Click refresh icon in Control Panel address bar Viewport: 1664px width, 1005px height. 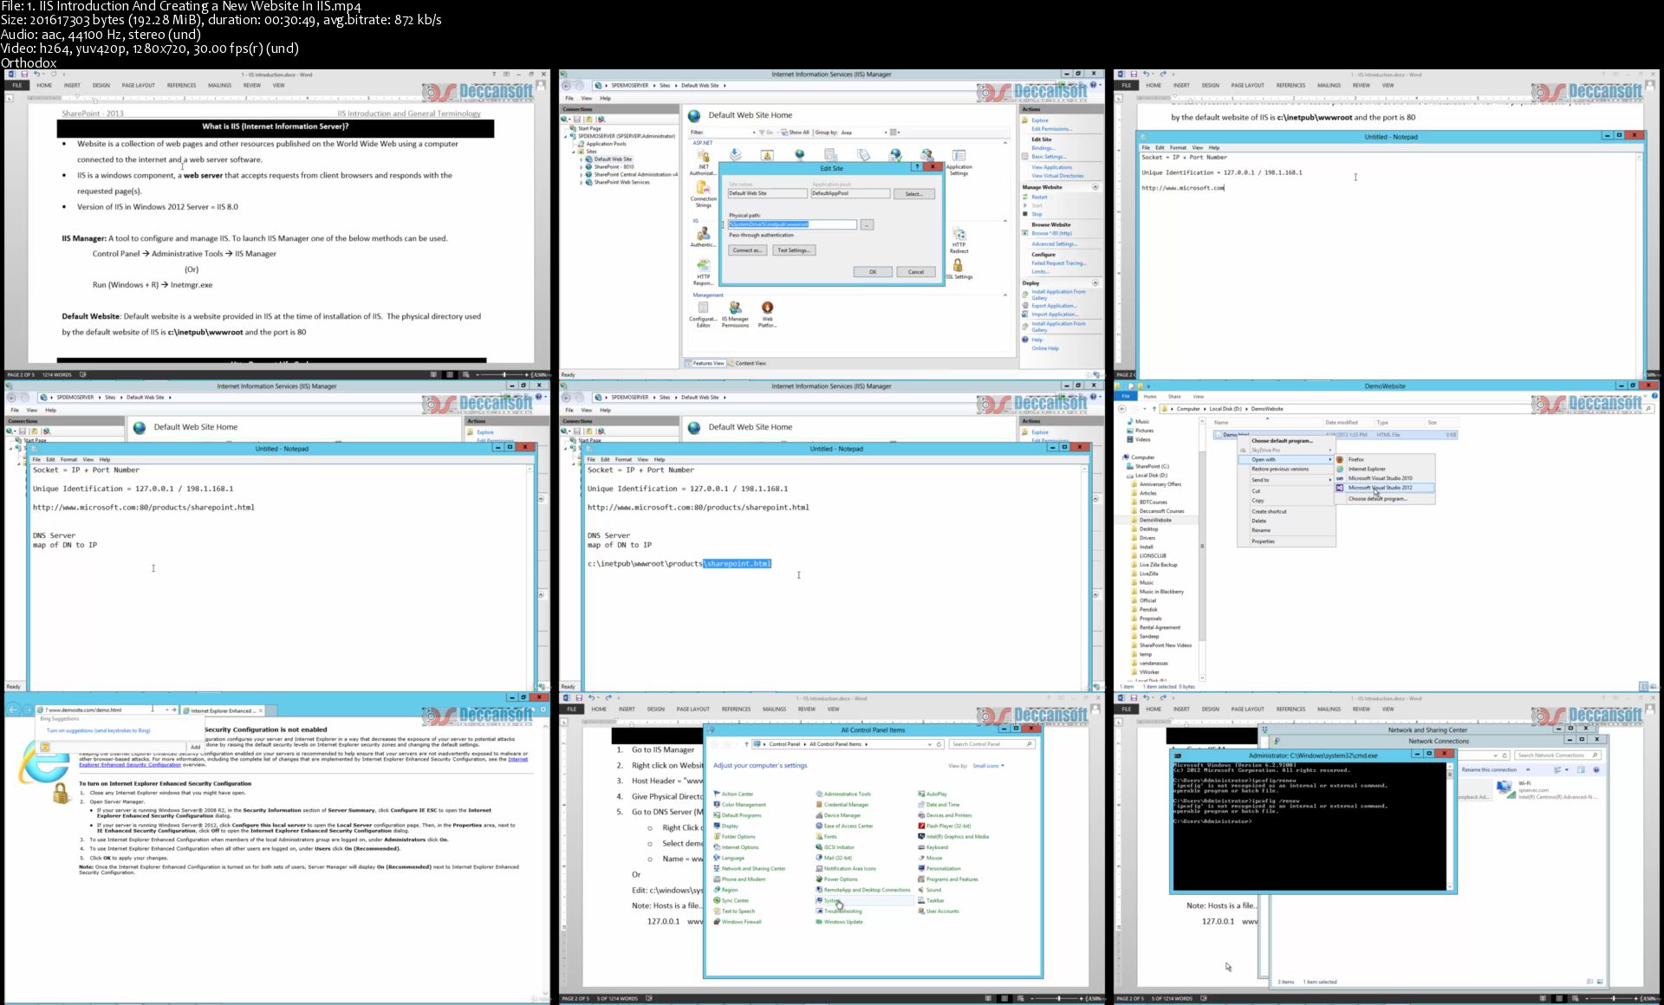click(x=939, y=744)
